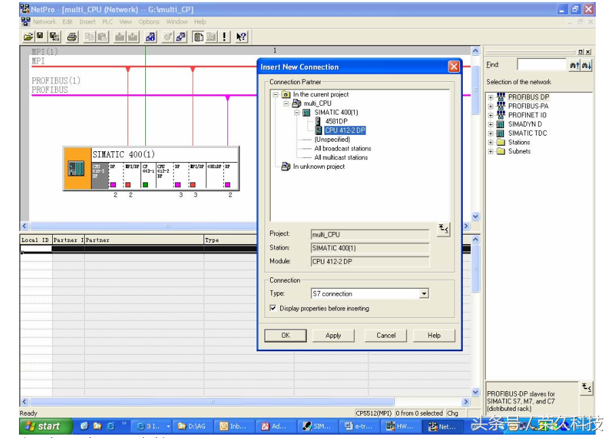Select All broadcast stations entry

click(x=343, y=148)
